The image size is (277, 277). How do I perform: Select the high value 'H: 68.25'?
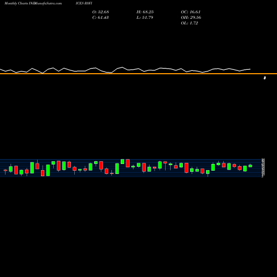pos(145,12)
